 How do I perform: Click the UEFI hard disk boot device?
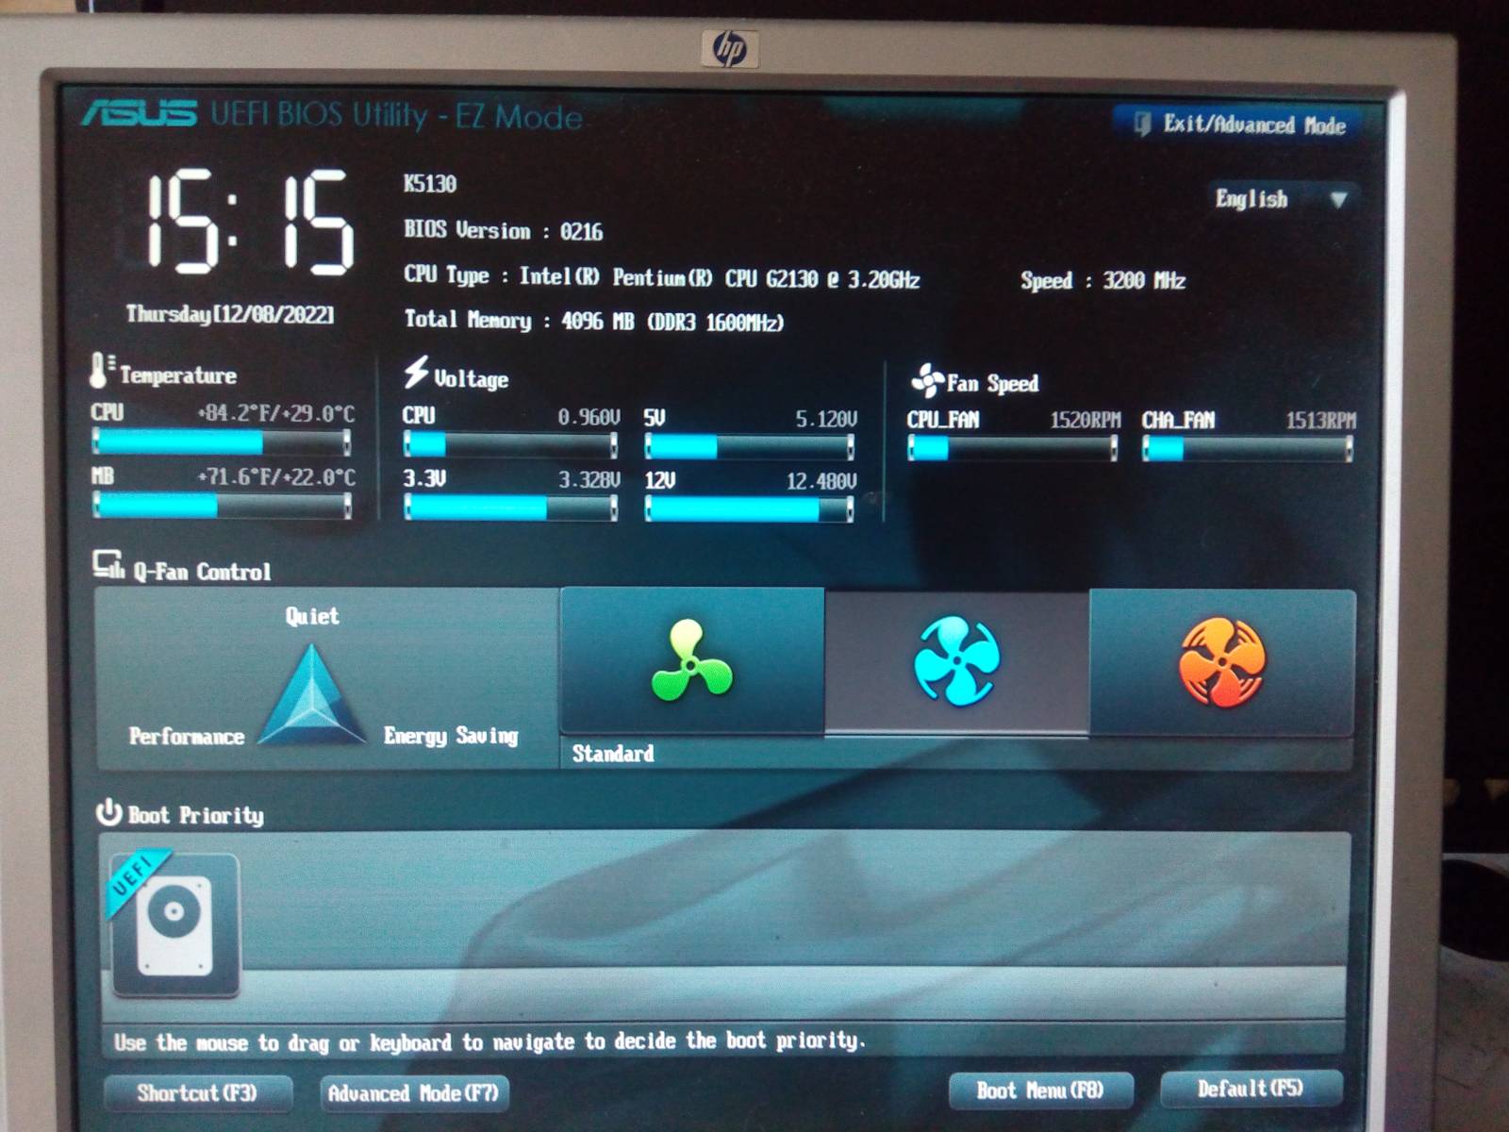[x=174, y=924]
